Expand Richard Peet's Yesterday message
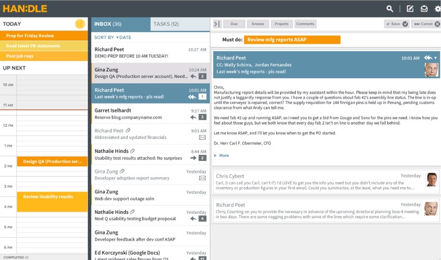The width and height of the screenshot is (441, 260). pos(326,211)
